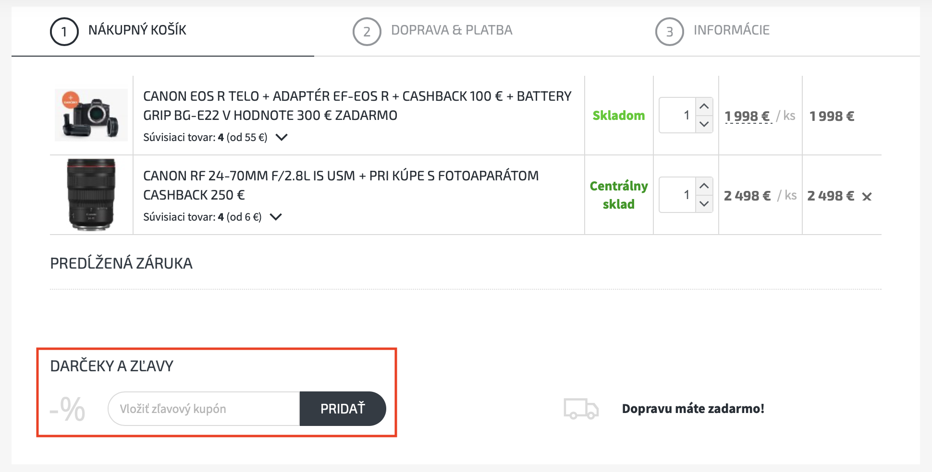Go to Doprava & Platba step
932x472 pixels.
tap(452, 30)
